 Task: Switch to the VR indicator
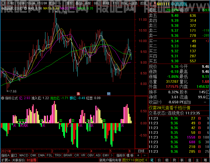tap(83, 155)
